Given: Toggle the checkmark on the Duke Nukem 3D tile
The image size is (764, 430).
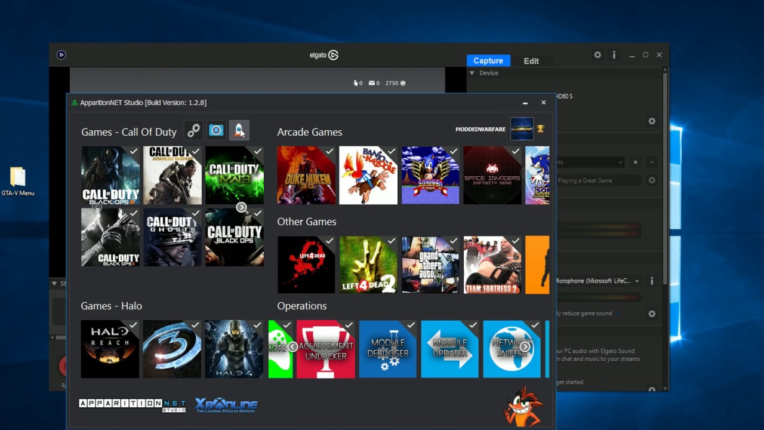Looking at the screenshot, I should tap(329, 152).
